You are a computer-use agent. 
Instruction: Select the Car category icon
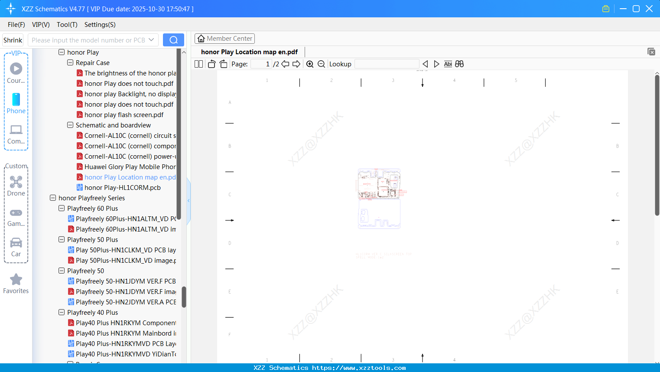point(16,247)
